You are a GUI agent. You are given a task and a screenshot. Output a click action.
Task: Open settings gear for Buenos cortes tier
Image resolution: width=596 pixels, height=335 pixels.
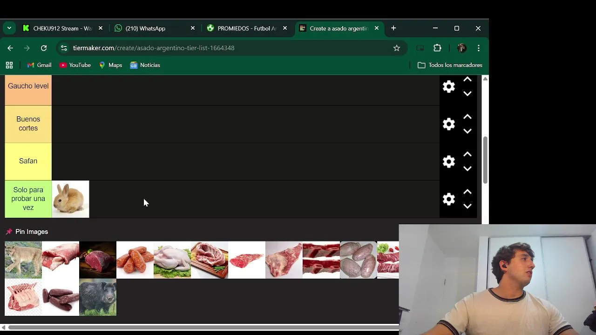pyautogui.click(x=449, y=124)
